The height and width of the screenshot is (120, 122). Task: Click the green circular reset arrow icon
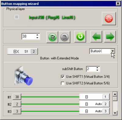tap(80, 37)
